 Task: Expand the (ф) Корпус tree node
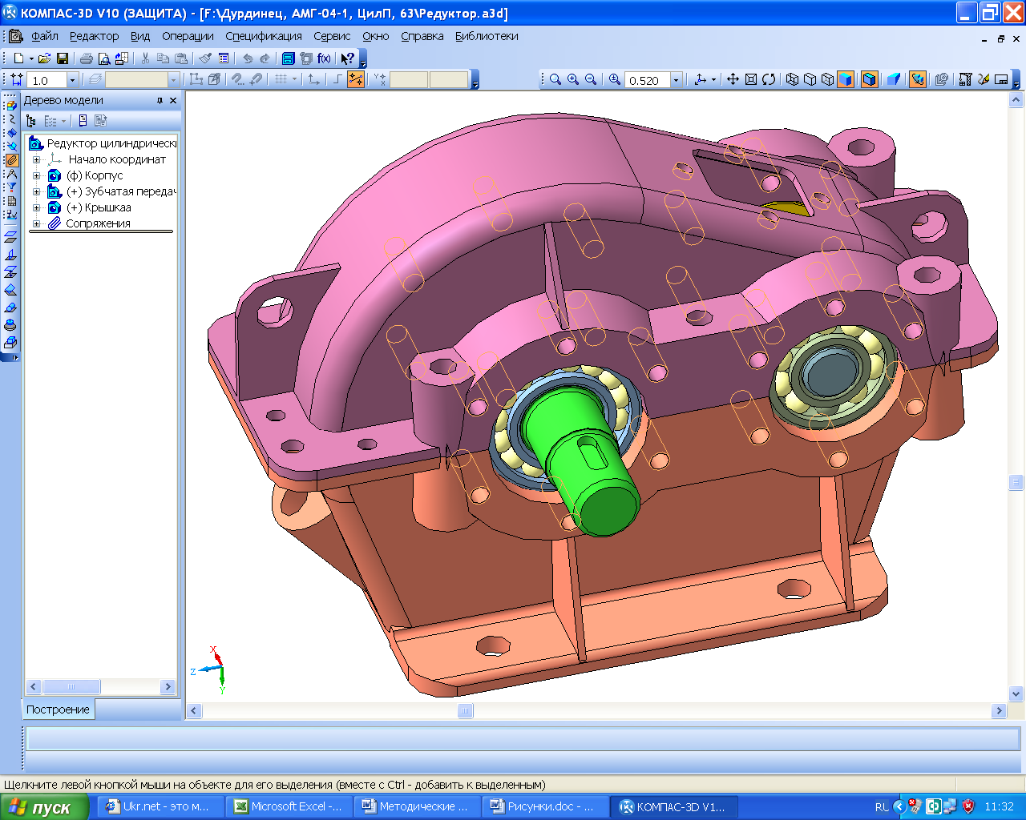point(36,175)
